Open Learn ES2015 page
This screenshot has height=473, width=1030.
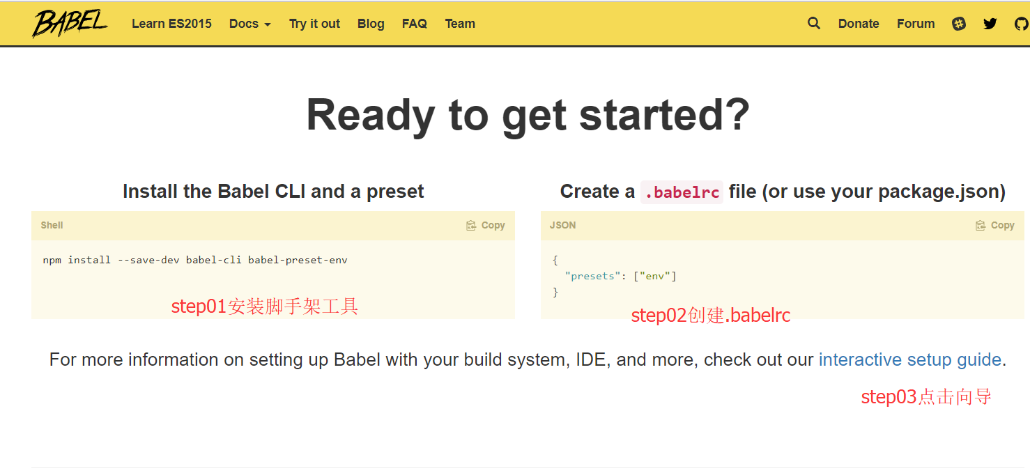tap(171, 24)
